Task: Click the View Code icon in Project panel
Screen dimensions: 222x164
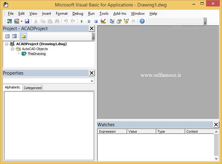Action: tap(7, 36)
